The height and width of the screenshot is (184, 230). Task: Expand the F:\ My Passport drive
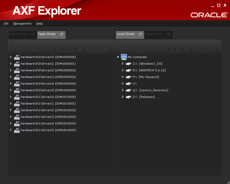[123, 77]
